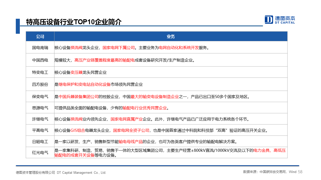Click the 业务 column header

coord(171,36)
